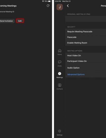Click the Edit button

pyautogui.click(x=20, y=21)
